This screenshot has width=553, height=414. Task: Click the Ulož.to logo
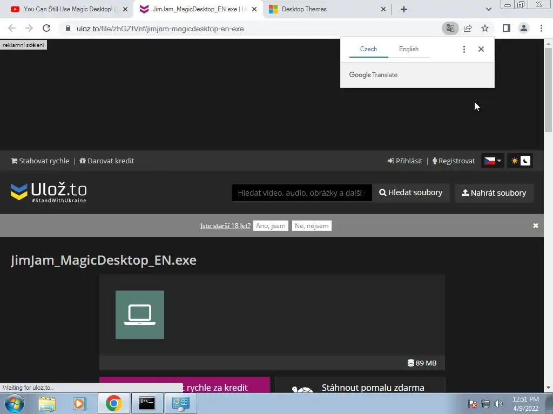point(49,192)
